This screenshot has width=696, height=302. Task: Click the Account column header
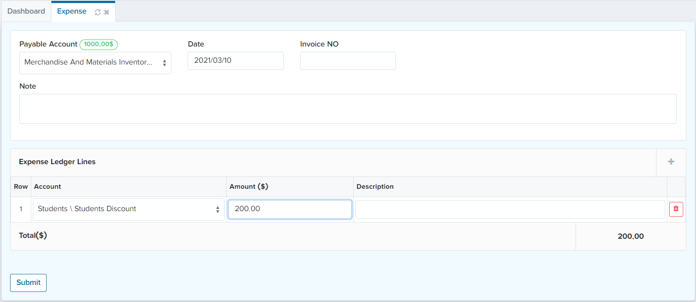click(x=47, y=187)
